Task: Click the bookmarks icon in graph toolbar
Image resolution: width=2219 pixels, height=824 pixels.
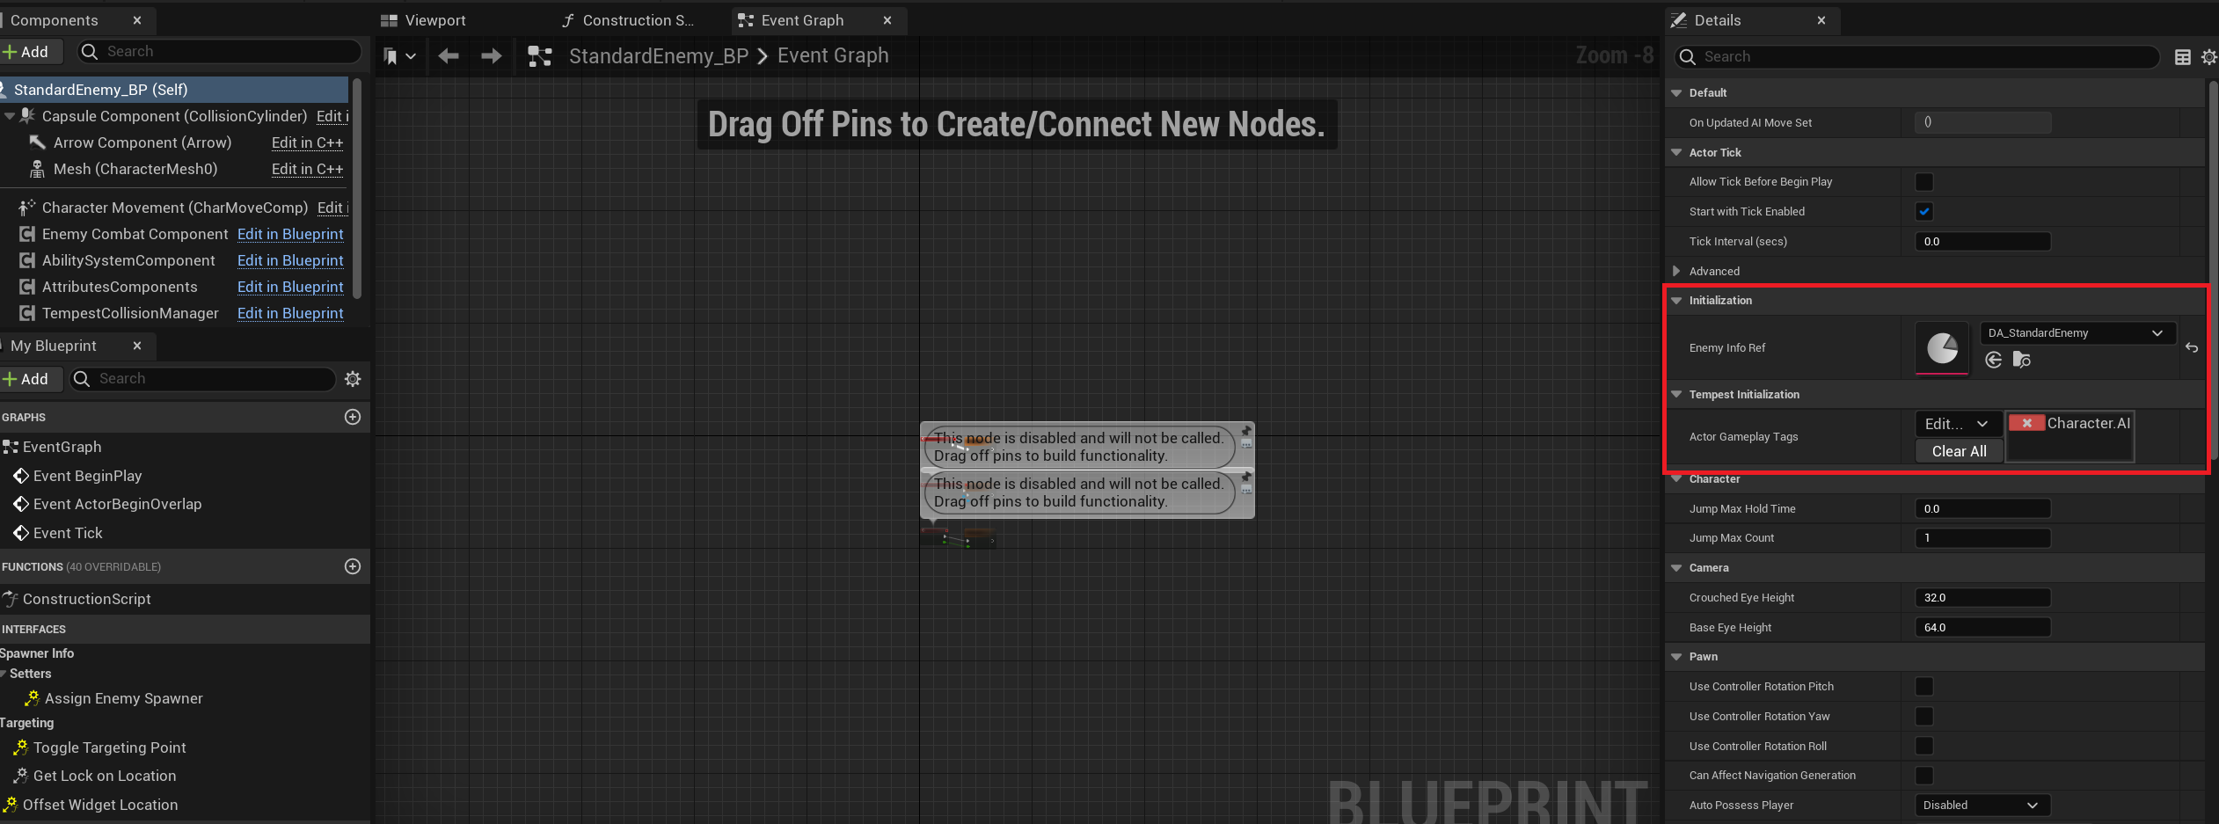Action: point(391,56)
